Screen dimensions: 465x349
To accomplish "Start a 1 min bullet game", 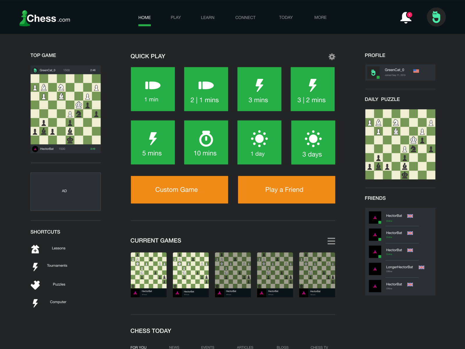I will (153, 89).
